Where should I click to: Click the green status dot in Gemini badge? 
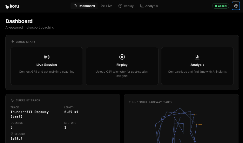[x=216, y=6]
